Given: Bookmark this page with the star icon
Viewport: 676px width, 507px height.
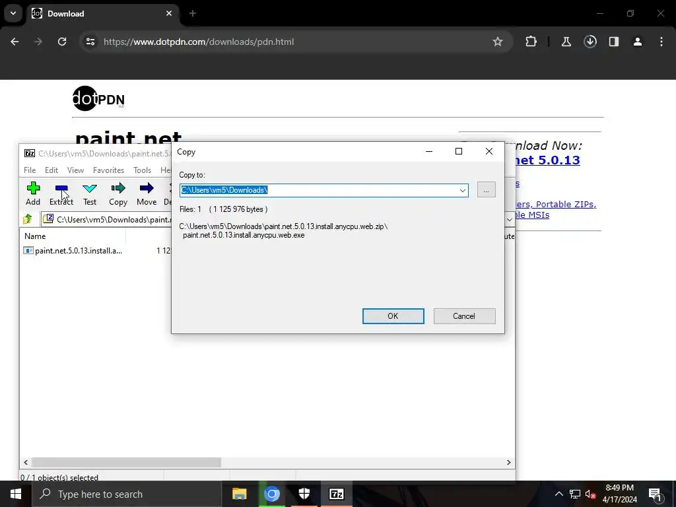Looking at the screenshot, I should [498, 42].
